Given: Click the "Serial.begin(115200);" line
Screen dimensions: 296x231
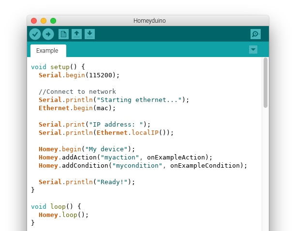Looking at the screenshot, I should click(x=79, y=75).
